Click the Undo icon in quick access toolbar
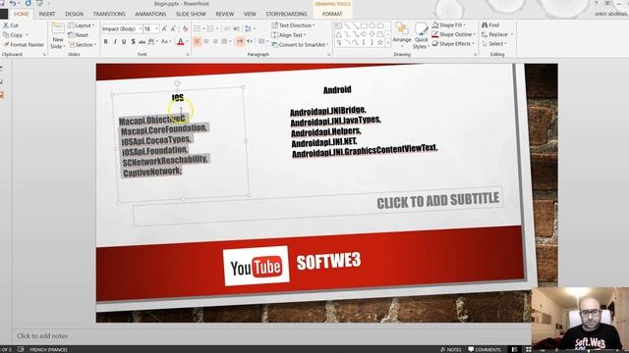 (x=13, y=4)
